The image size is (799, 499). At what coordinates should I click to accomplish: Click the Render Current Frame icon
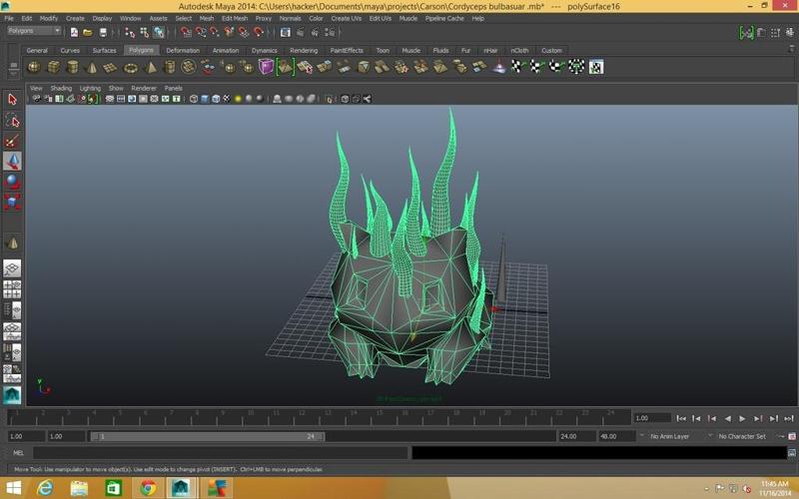[x=301, y=33]
